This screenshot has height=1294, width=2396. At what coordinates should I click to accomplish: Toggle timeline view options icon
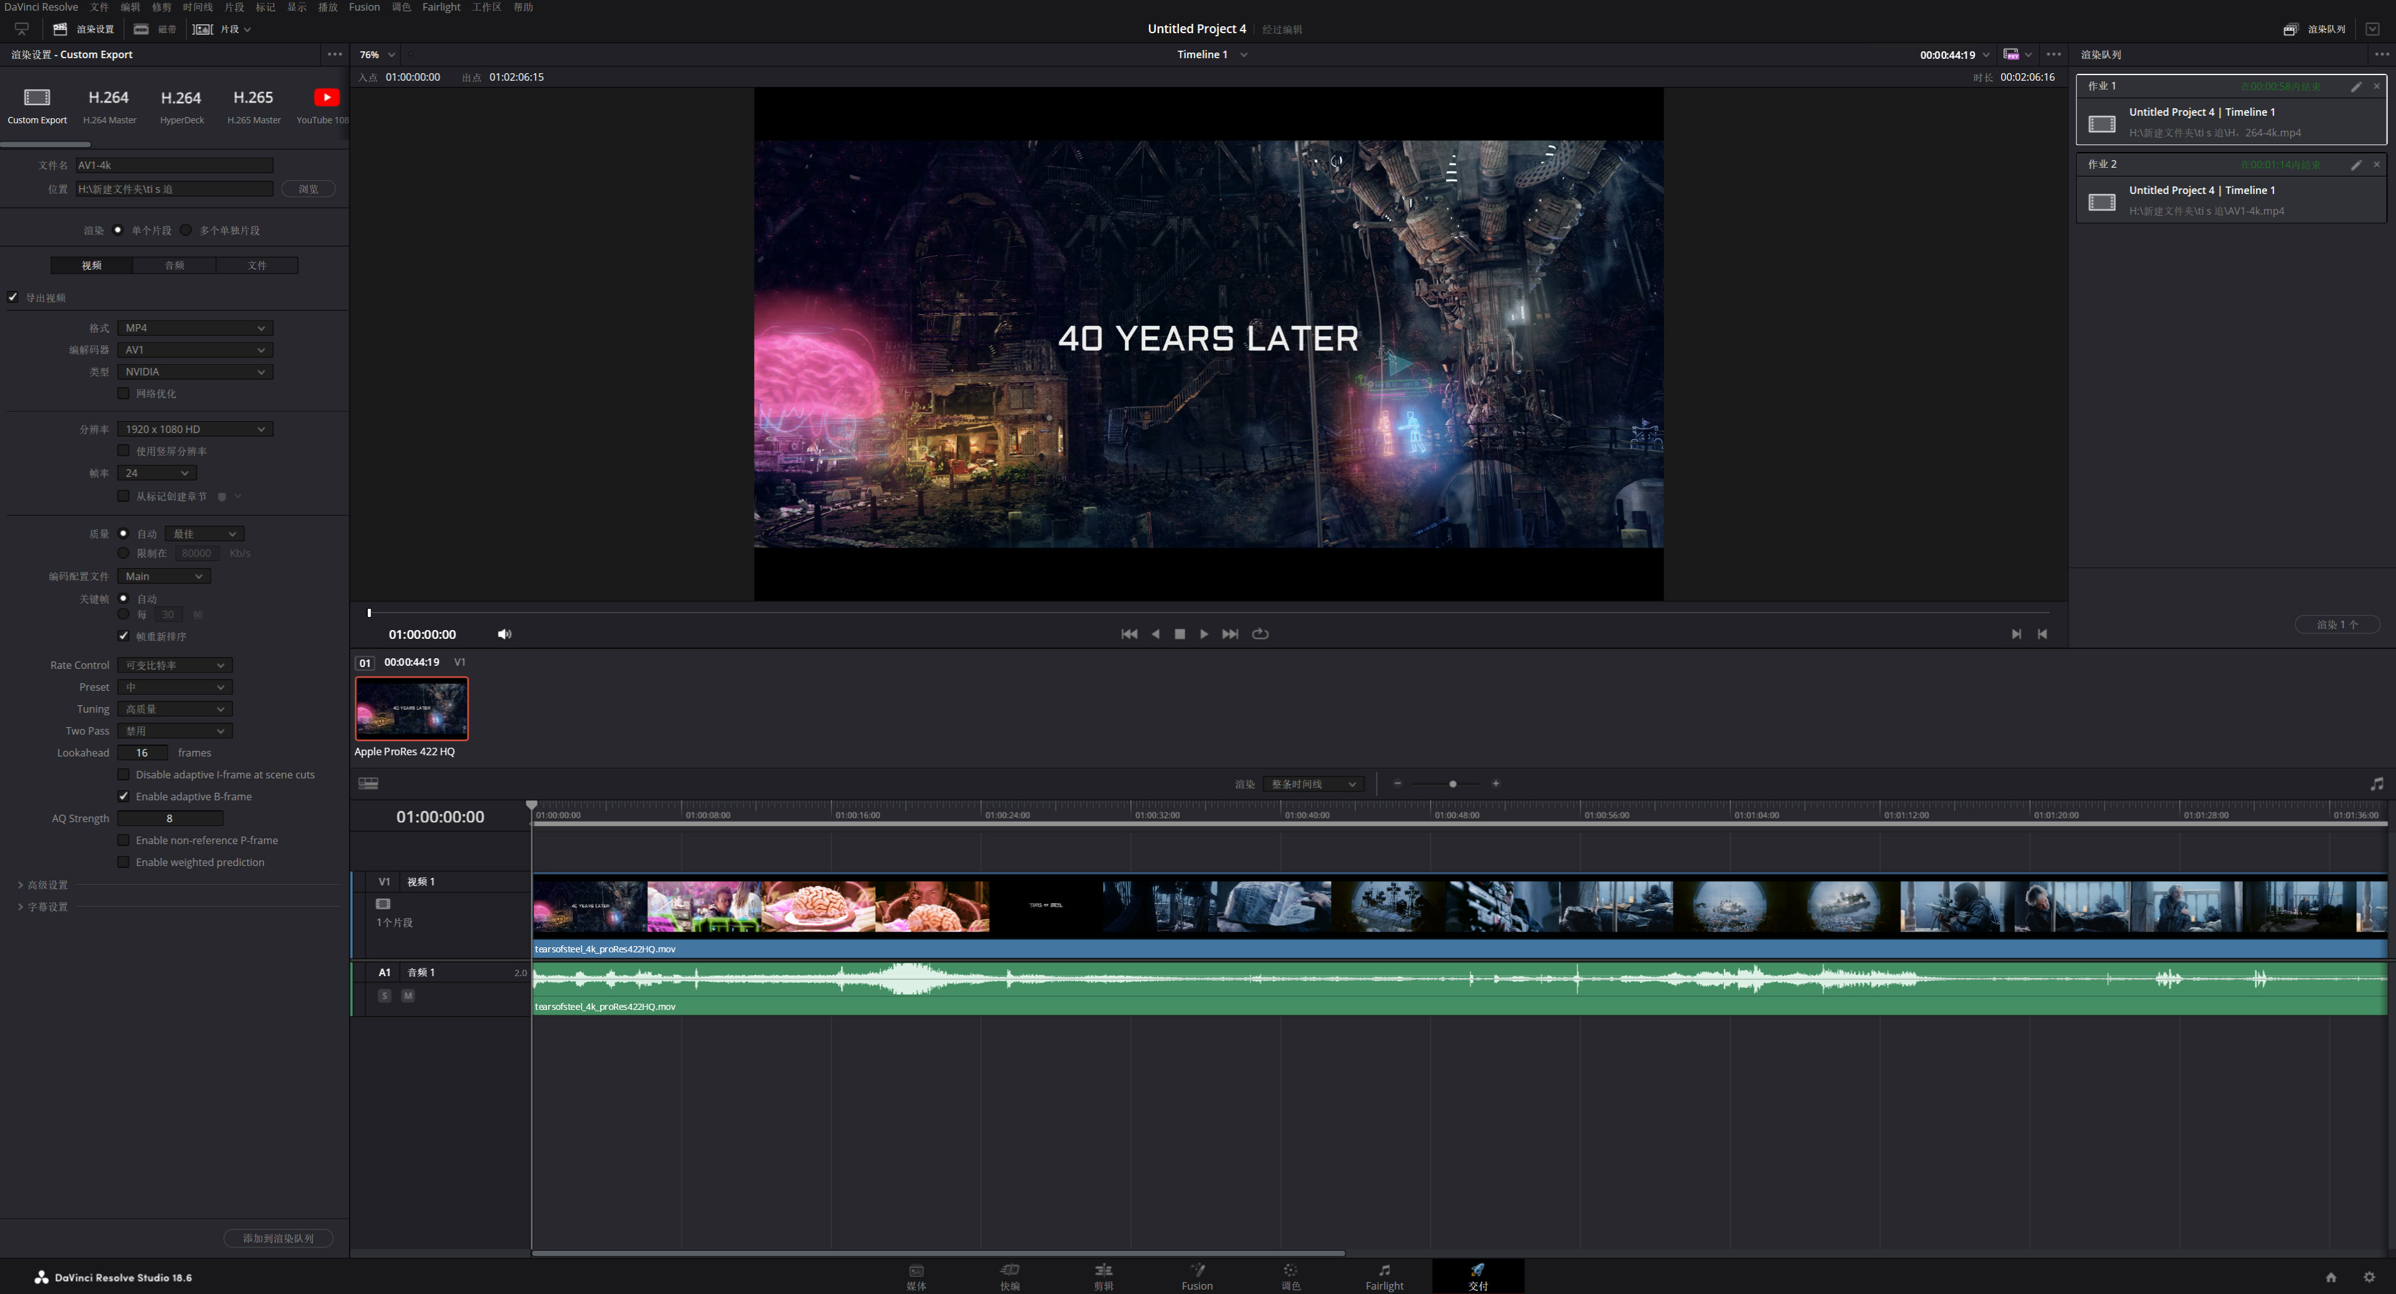click(369, 783)
